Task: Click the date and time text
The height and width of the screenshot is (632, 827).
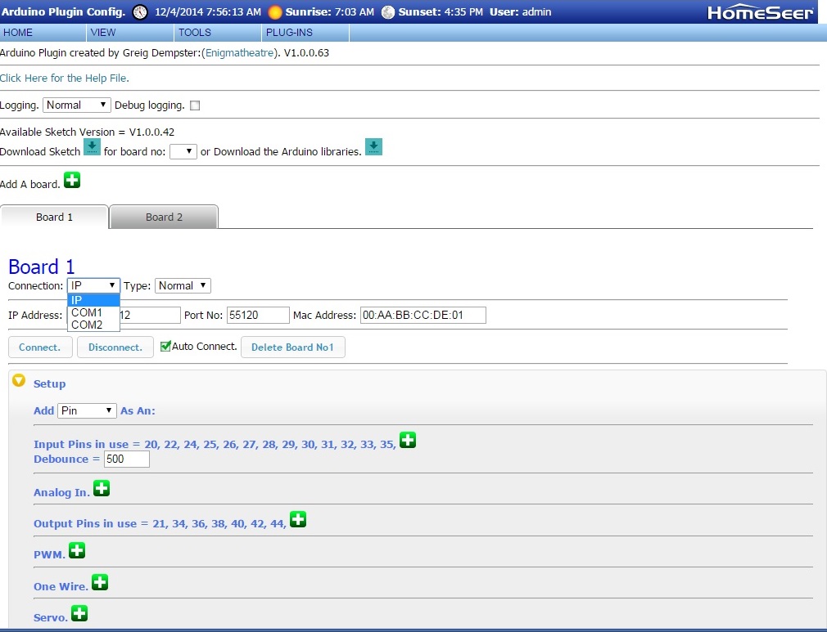Action: (x=208, y=12)
